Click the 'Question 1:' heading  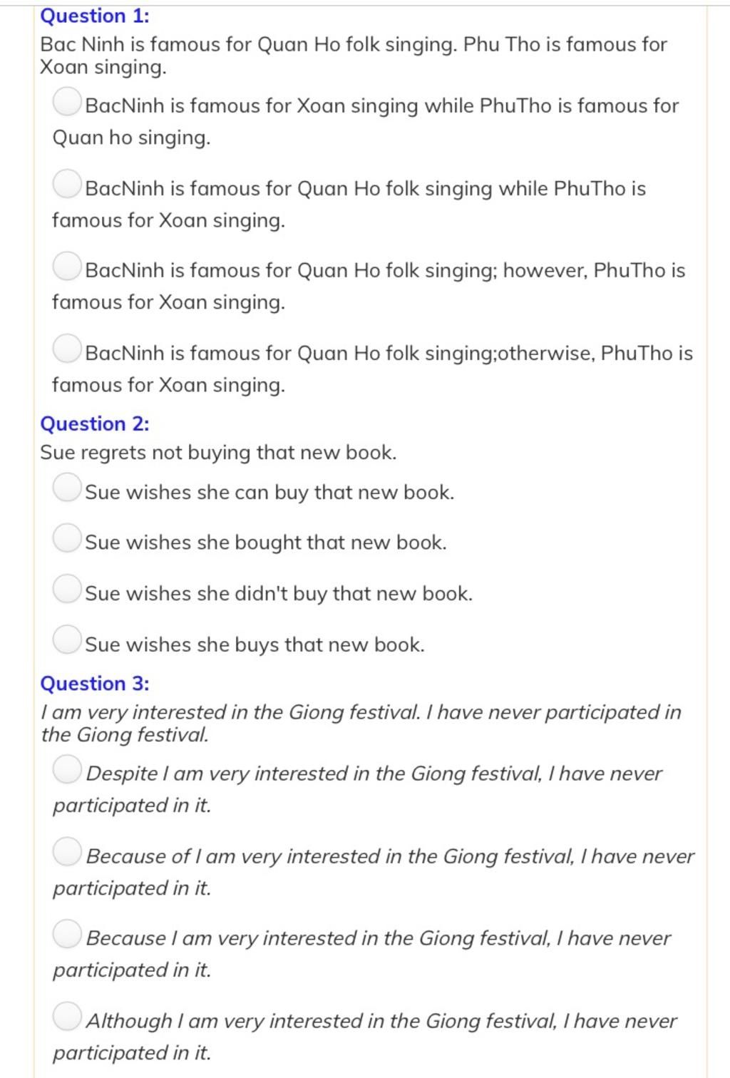(x=95, y=16)
